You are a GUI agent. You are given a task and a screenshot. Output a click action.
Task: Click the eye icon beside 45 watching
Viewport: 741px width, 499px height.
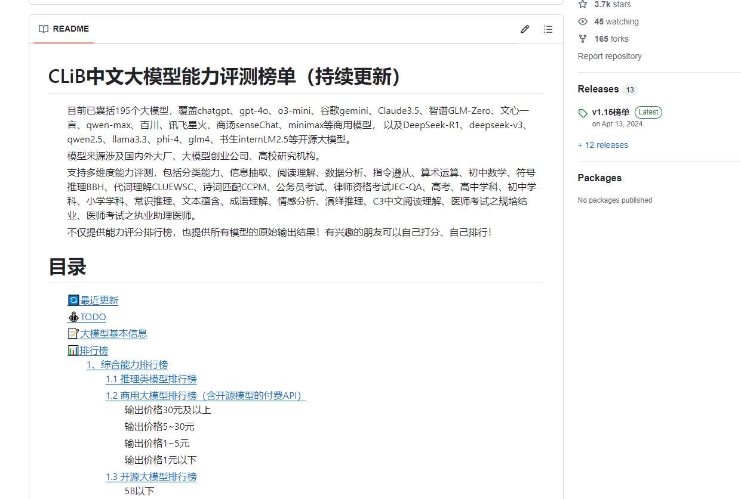(583, 21)
